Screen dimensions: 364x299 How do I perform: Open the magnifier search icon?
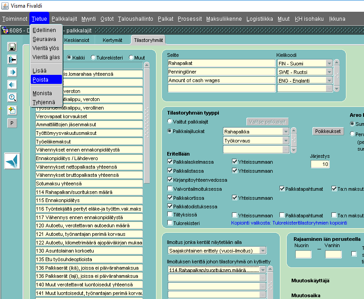coord(12,97)
